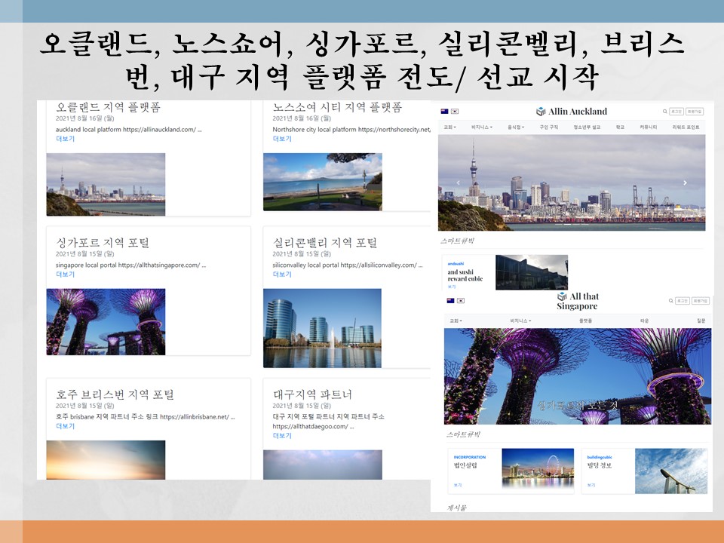724x543 pixels.
Task: Click the All that Singapore cube logo
Action: point(562,297)
